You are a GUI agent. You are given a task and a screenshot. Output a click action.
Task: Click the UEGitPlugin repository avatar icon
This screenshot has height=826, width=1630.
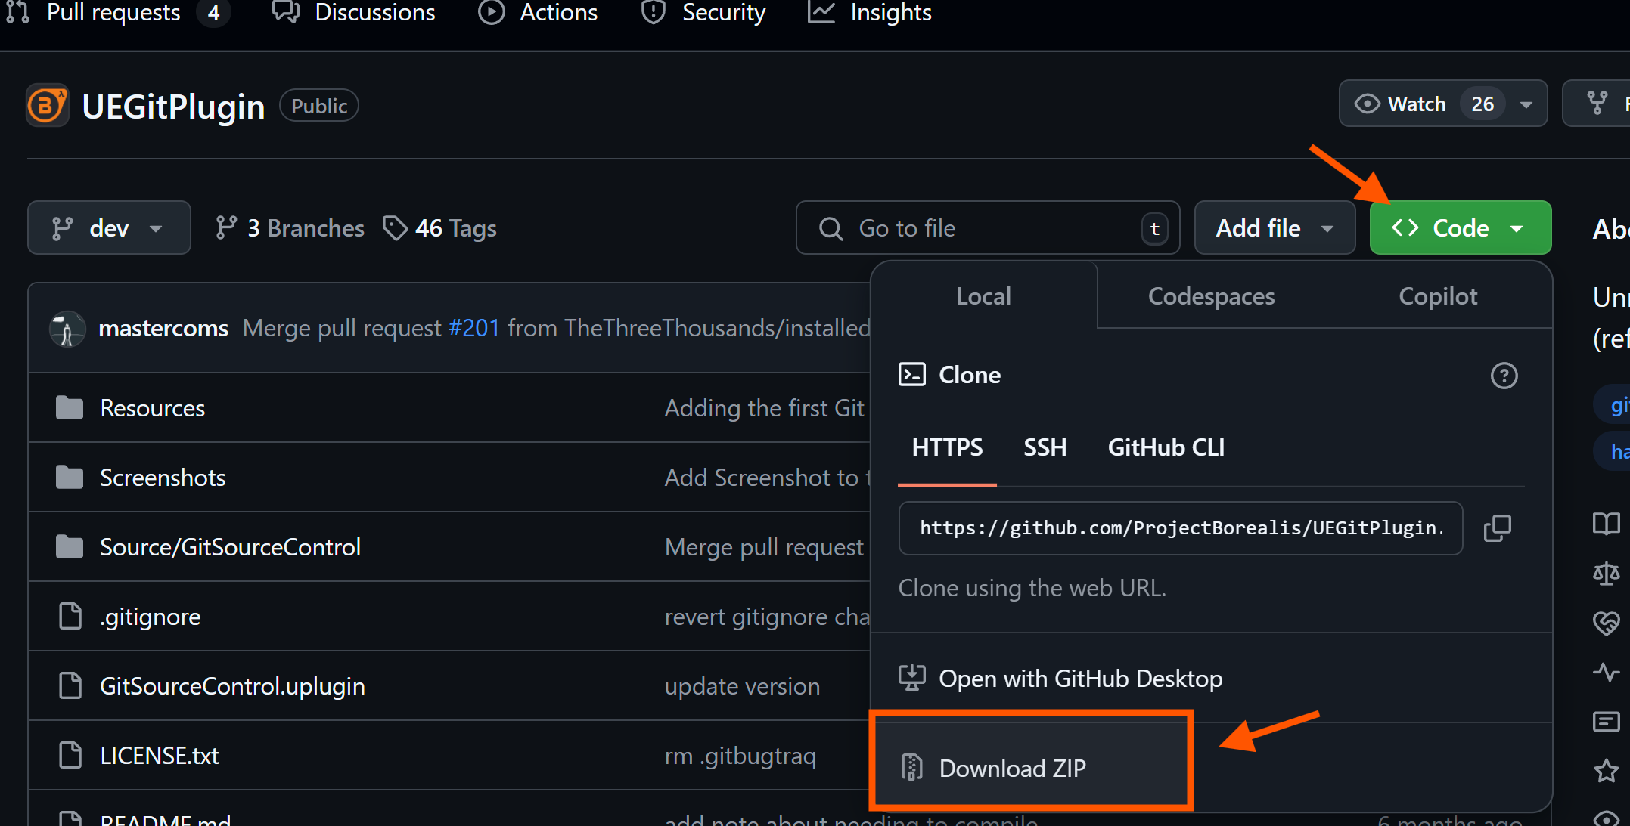point(47,106)
